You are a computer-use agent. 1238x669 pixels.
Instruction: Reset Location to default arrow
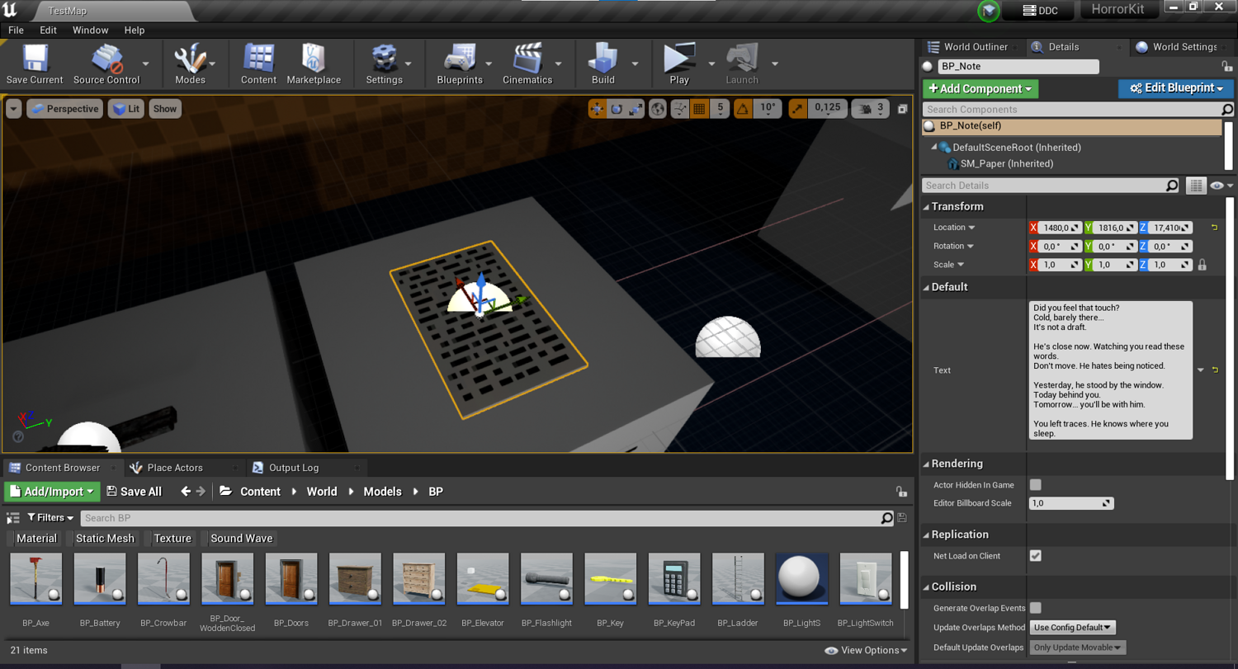[x=1215, y=228]
